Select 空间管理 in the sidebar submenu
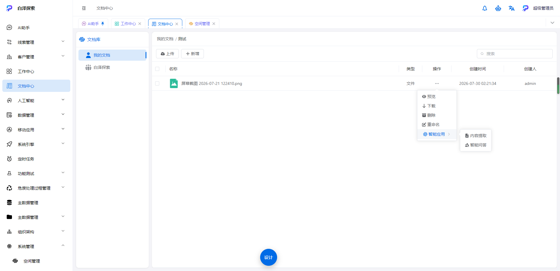560x271 pixels. pyautogui.click(x=36, y=261)
